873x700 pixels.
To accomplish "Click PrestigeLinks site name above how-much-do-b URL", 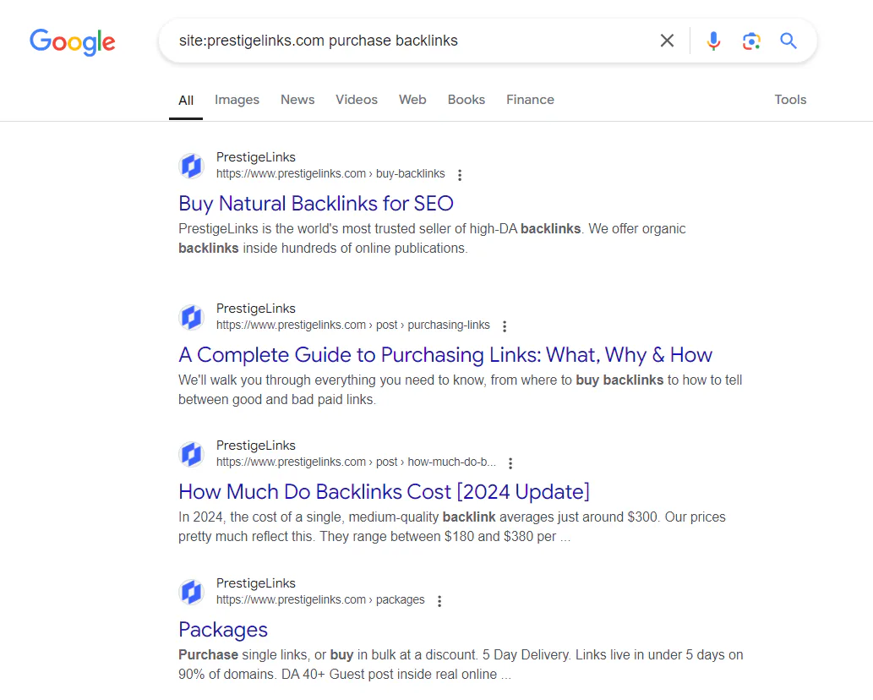I will click(x=255, y=446).
